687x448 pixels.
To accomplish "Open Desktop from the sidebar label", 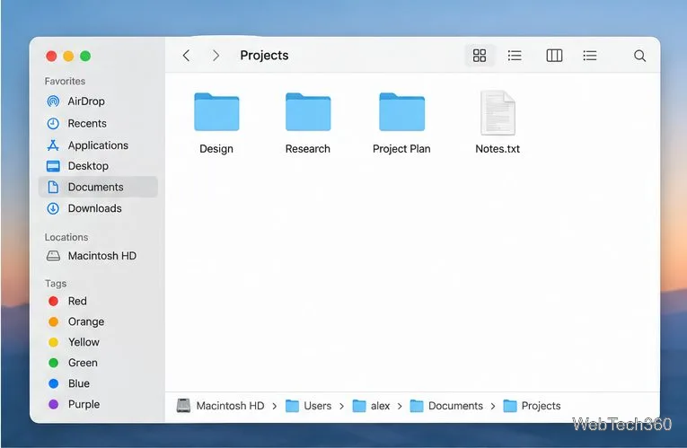I will coord(88,166).
